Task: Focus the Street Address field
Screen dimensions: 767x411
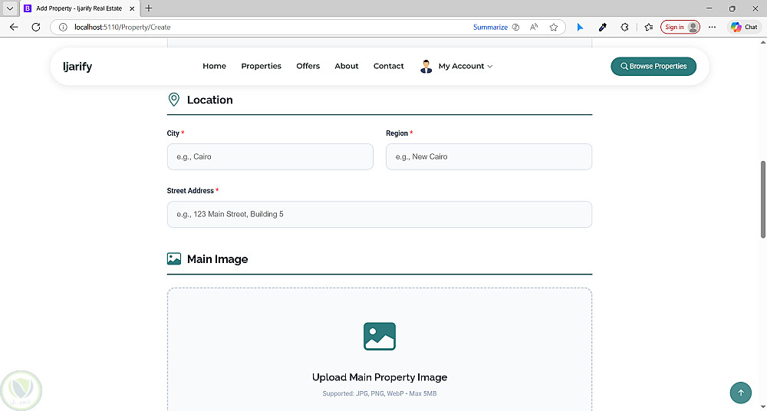Action: tap(379, 214)
